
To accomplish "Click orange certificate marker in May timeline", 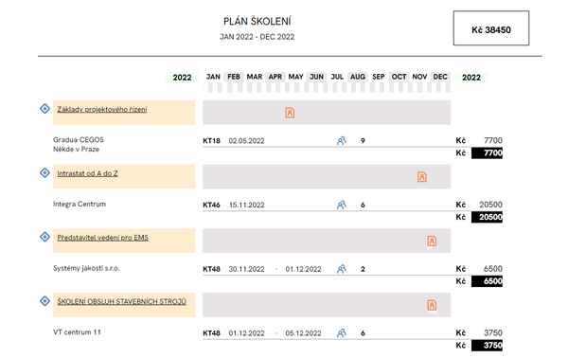I will tap(290, 113).
